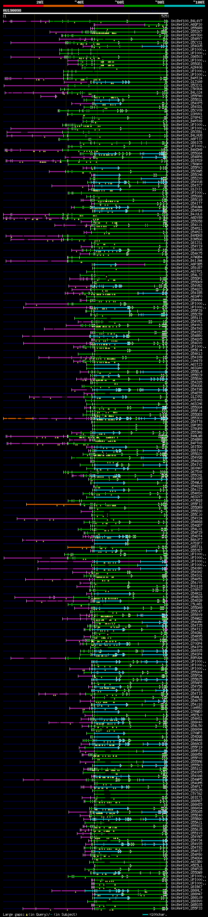Select the UniRef100_A7UN18 label
This screenshot has width=208, height=917.
pos(187,501)
